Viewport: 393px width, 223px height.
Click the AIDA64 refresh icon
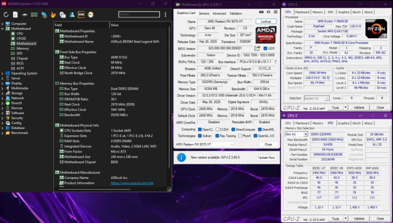(7, 15)
